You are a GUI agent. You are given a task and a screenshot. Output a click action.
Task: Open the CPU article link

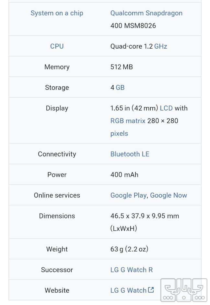click(x=57, y=46)
